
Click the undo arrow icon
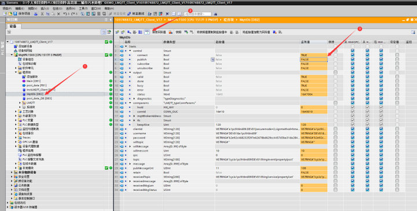[x=65, y=13]
